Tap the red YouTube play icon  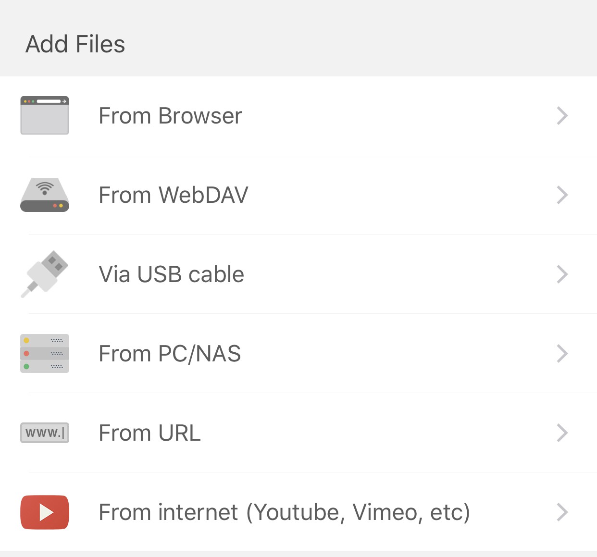tap(45, 512)
